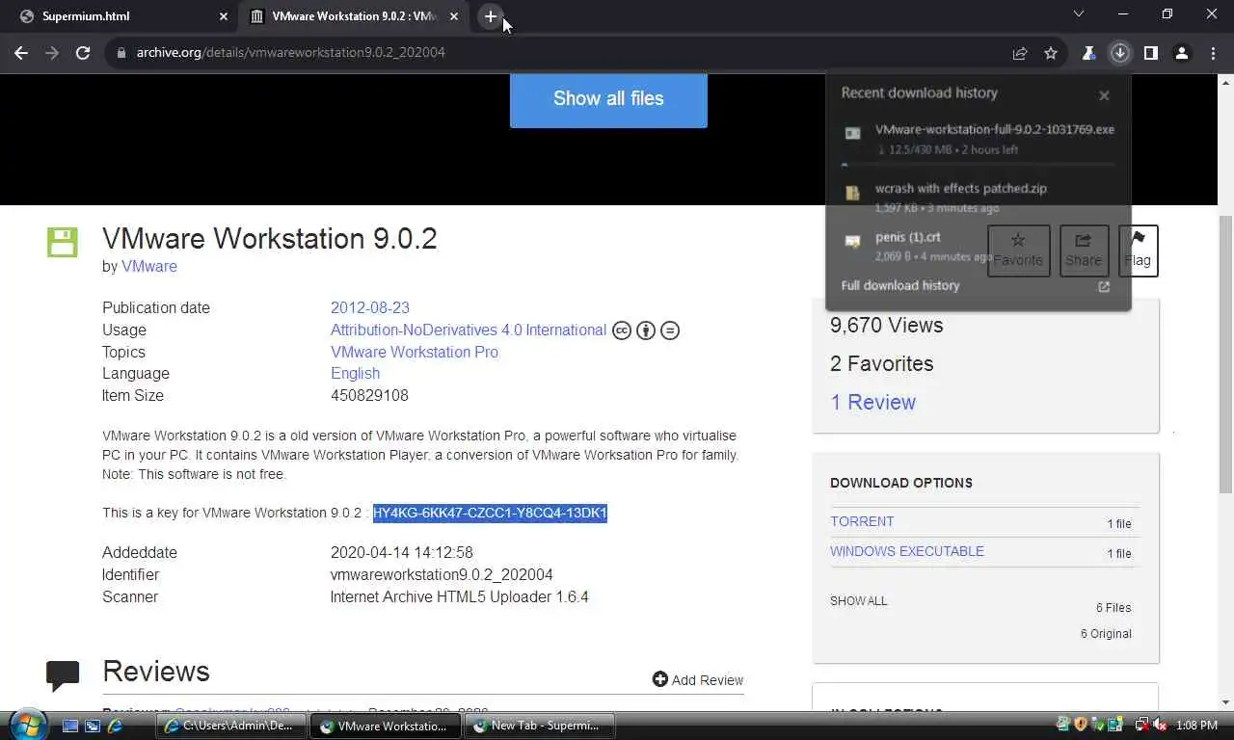The width and height of the screenshot is (1234, 740).
Task: Close the Recent download history popup
Action: [x=1104, y=94]
